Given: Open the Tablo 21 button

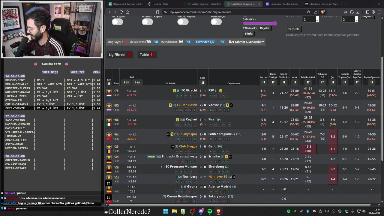Looking at the screenshot, I should (x=147, y=55).
